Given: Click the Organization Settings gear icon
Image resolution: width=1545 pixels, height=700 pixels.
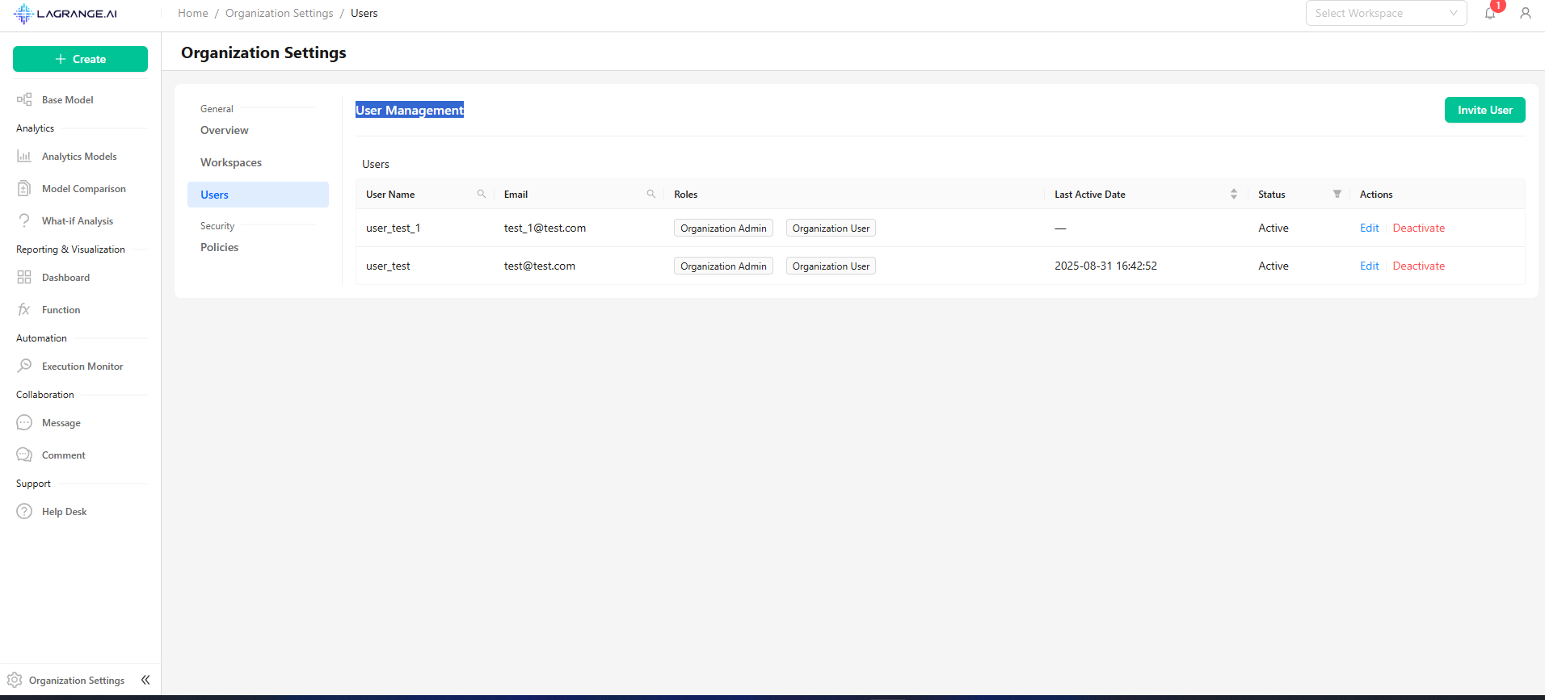Looking at the screenshot, I should [x=15, y=680].
